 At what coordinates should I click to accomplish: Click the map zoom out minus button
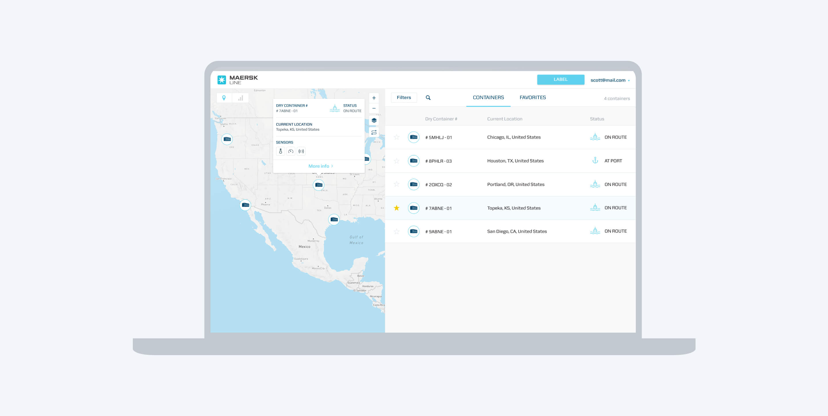click(x=374, y=108)
